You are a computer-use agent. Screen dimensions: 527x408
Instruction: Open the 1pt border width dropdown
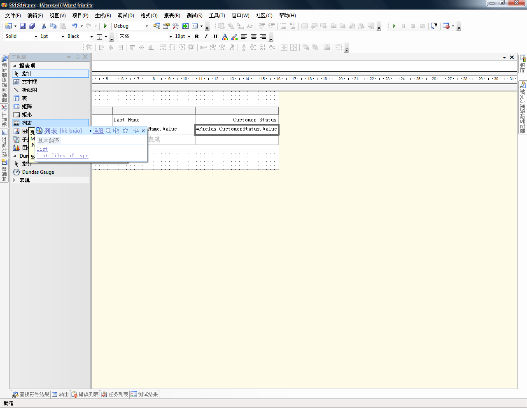pyautogui.click(x=63, y=37)
